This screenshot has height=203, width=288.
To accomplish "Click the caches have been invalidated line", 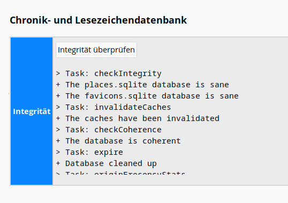I will (138, 118).
